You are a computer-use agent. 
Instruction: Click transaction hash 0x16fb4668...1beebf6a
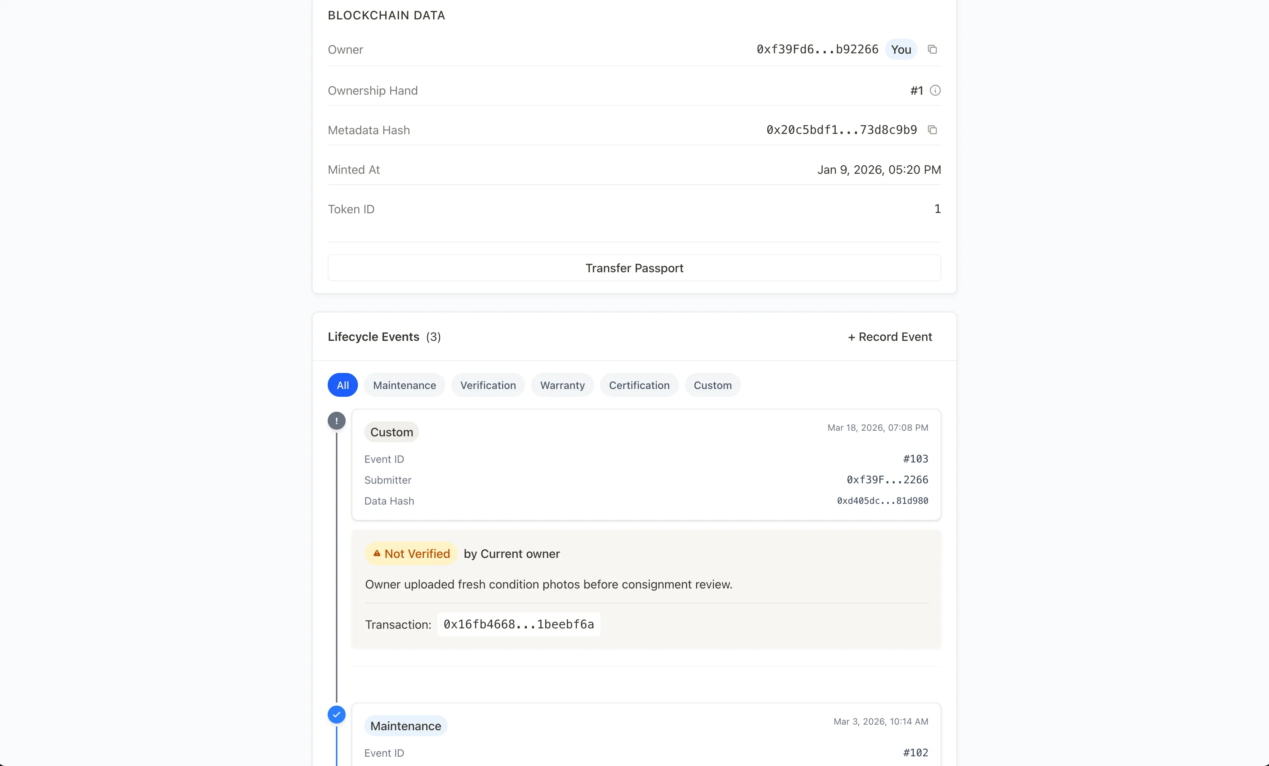tap(518, 624)
